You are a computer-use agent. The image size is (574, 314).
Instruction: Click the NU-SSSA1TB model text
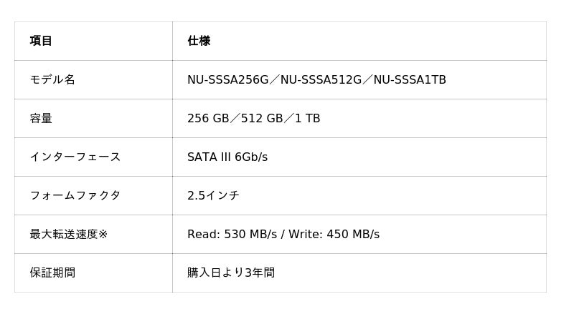(410, 79)
